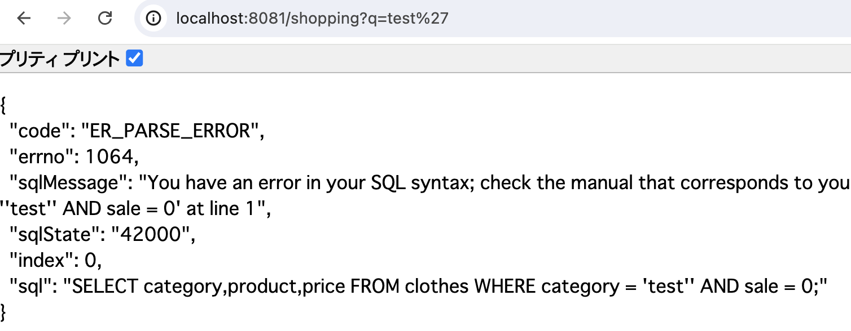
Task: Click the localhost:8081 address bar URL
Action: click(312, 19)
